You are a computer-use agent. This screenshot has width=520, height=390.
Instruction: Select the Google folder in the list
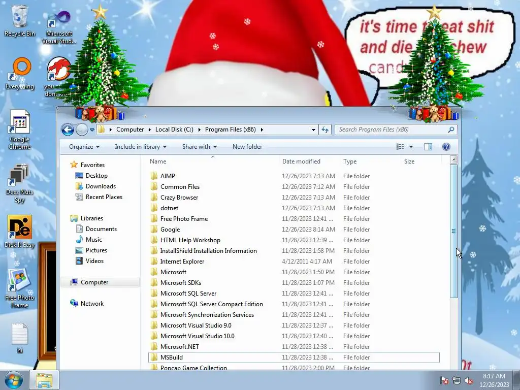tap(170, 230)
